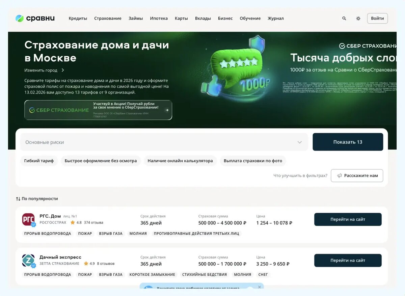Open the Сбер Страхование Акция banner
This screenshot has width=405, height=296.
pos(98,110)
